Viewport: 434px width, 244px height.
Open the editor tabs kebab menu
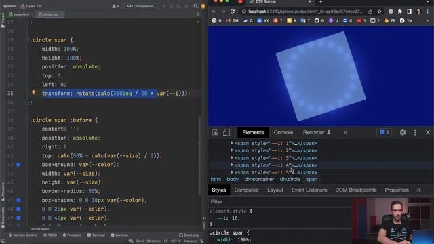coord(197,14)
